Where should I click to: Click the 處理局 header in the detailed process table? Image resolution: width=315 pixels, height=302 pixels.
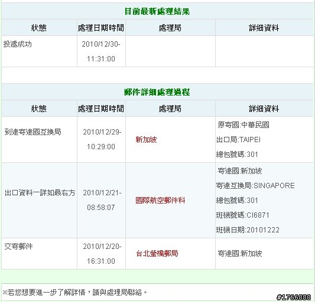(170, 109)
